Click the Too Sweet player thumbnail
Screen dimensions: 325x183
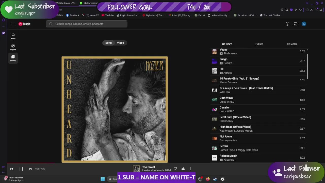click(136, 169)
